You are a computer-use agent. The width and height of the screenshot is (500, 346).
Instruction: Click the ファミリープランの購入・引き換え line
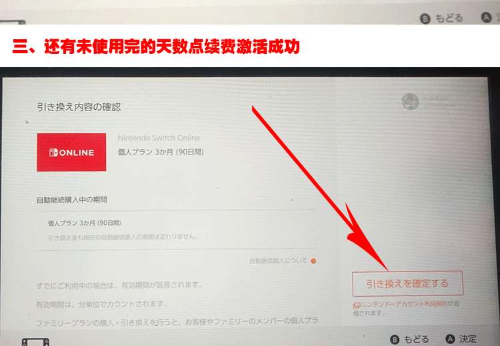[x=177, y=322]
